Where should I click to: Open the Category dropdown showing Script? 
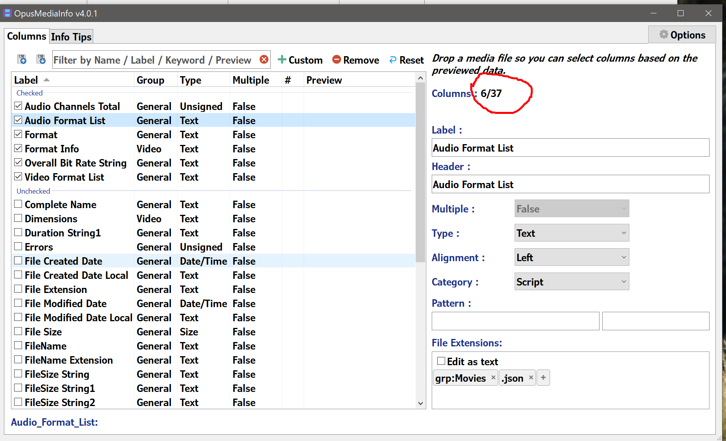coord(572,282)
